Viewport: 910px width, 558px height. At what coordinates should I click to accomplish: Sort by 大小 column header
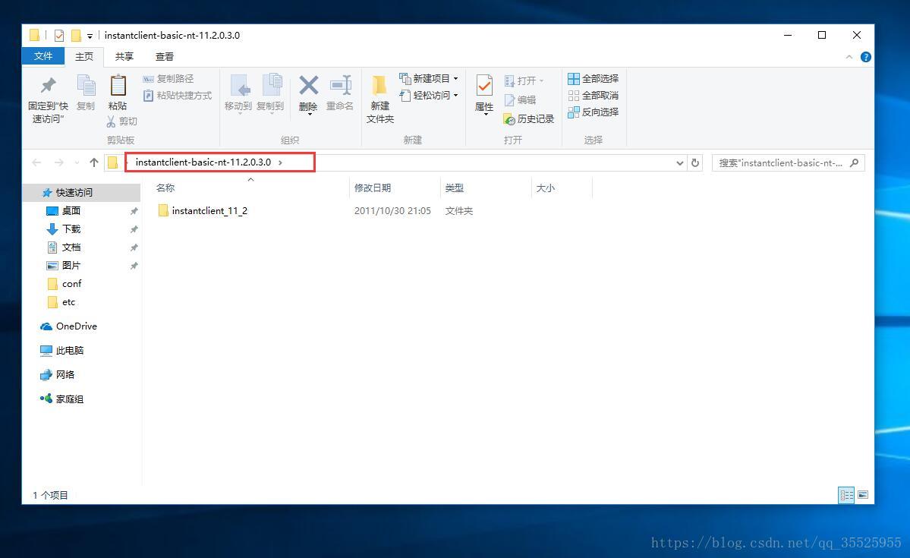(x=546, y=188)
